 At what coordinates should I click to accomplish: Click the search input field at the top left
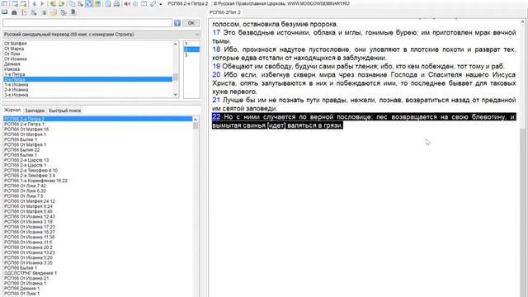[87, 23]
